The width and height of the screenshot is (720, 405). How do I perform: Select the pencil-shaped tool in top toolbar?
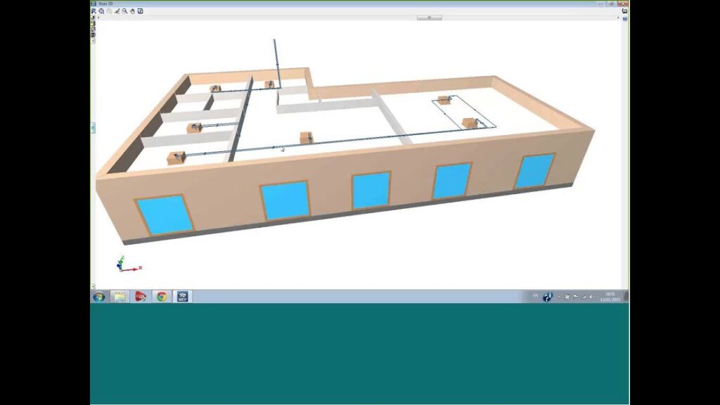click(117, 11)
